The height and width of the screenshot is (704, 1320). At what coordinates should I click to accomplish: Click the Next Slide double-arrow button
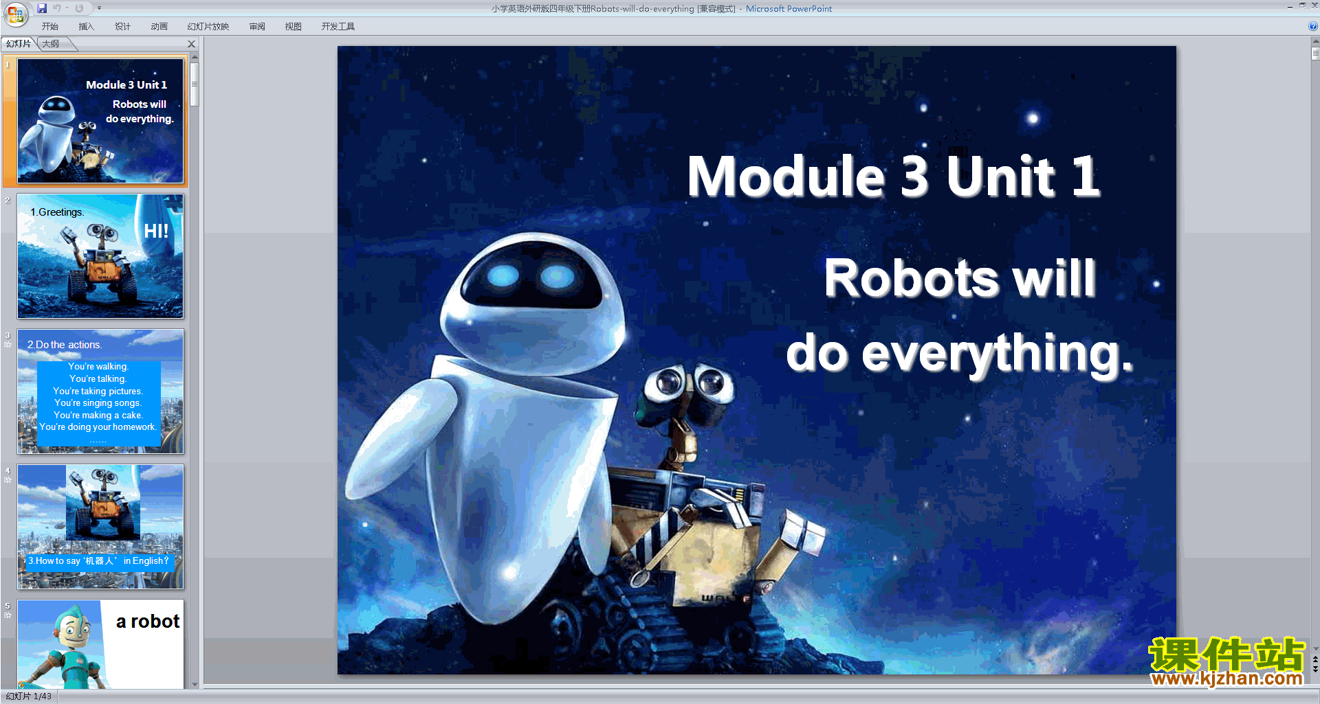tap(1315, 669)
